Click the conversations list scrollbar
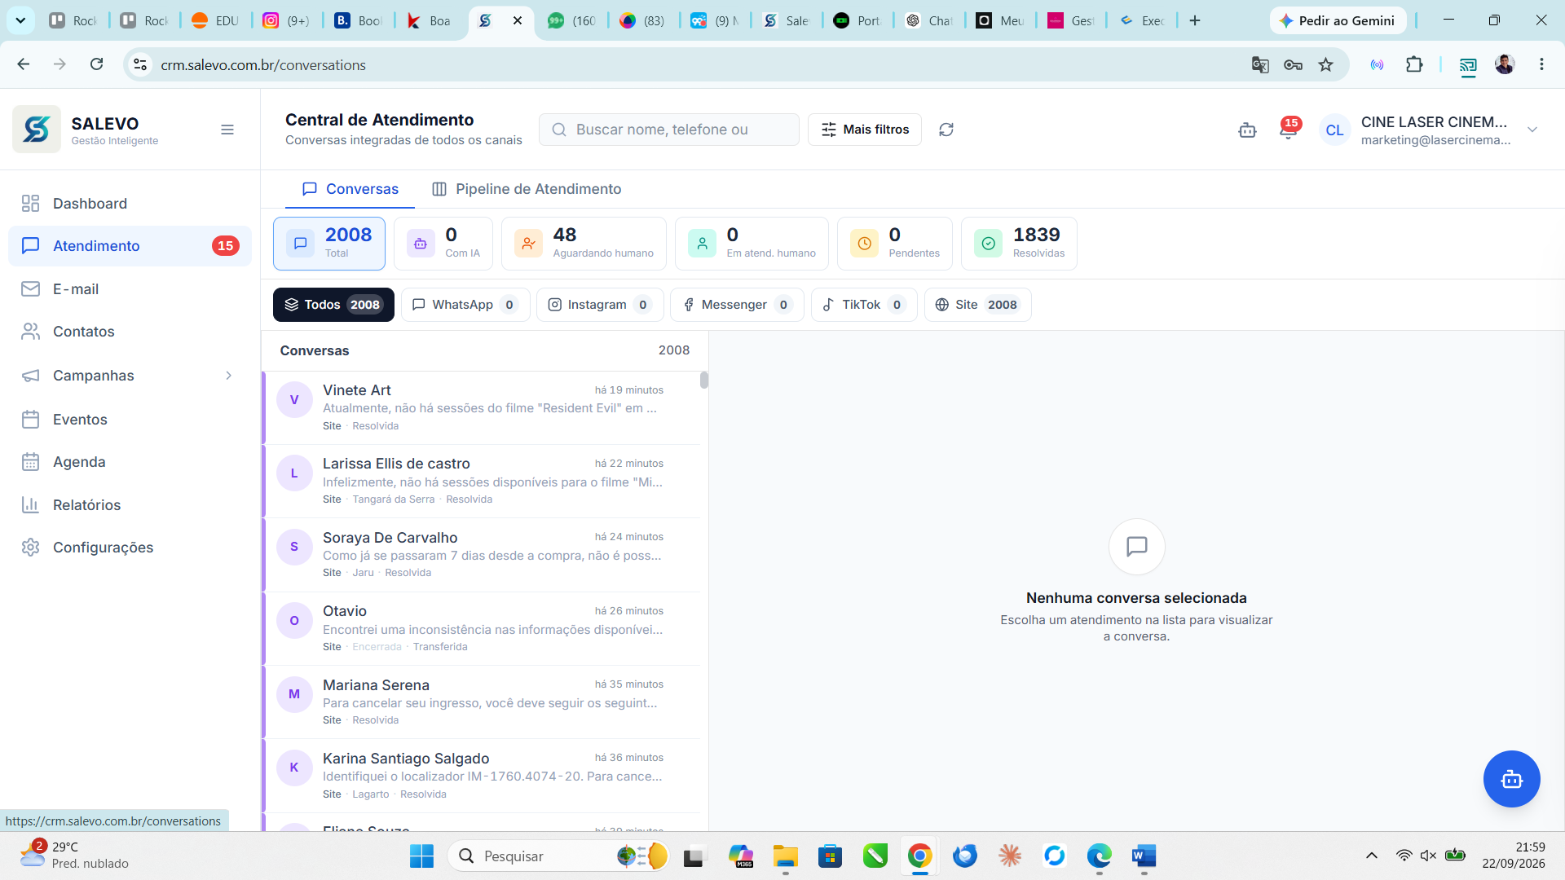The height and width of the screenshot is (880, 1565). (704, 381)
